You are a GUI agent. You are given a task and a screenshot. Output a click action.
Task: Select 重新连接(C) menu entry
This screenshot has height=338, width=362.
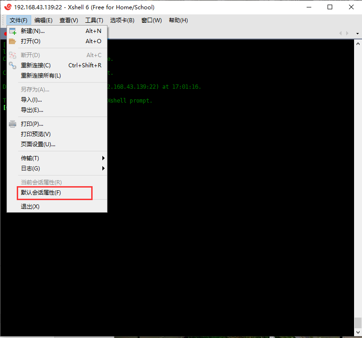click(x=57, y=65)
